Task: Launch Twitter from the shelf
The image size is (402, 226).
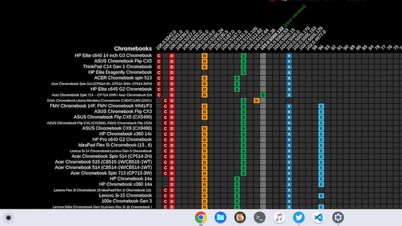Action: click(299, 218)
